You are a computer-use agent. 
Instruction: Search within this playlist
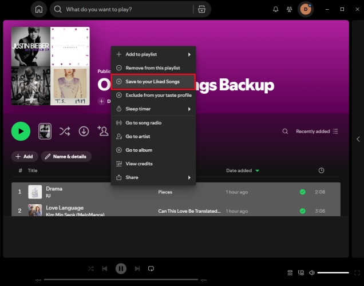point(285,132)
